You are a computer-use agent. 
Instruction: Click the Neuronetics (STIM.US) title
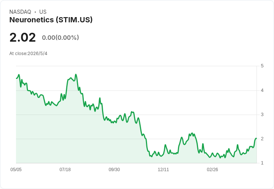[x=51, y=20]
